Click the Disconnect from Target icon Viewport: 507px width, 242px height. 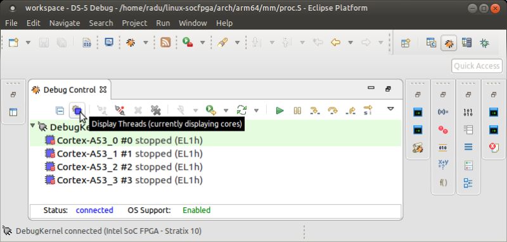[x=120, y=111]
